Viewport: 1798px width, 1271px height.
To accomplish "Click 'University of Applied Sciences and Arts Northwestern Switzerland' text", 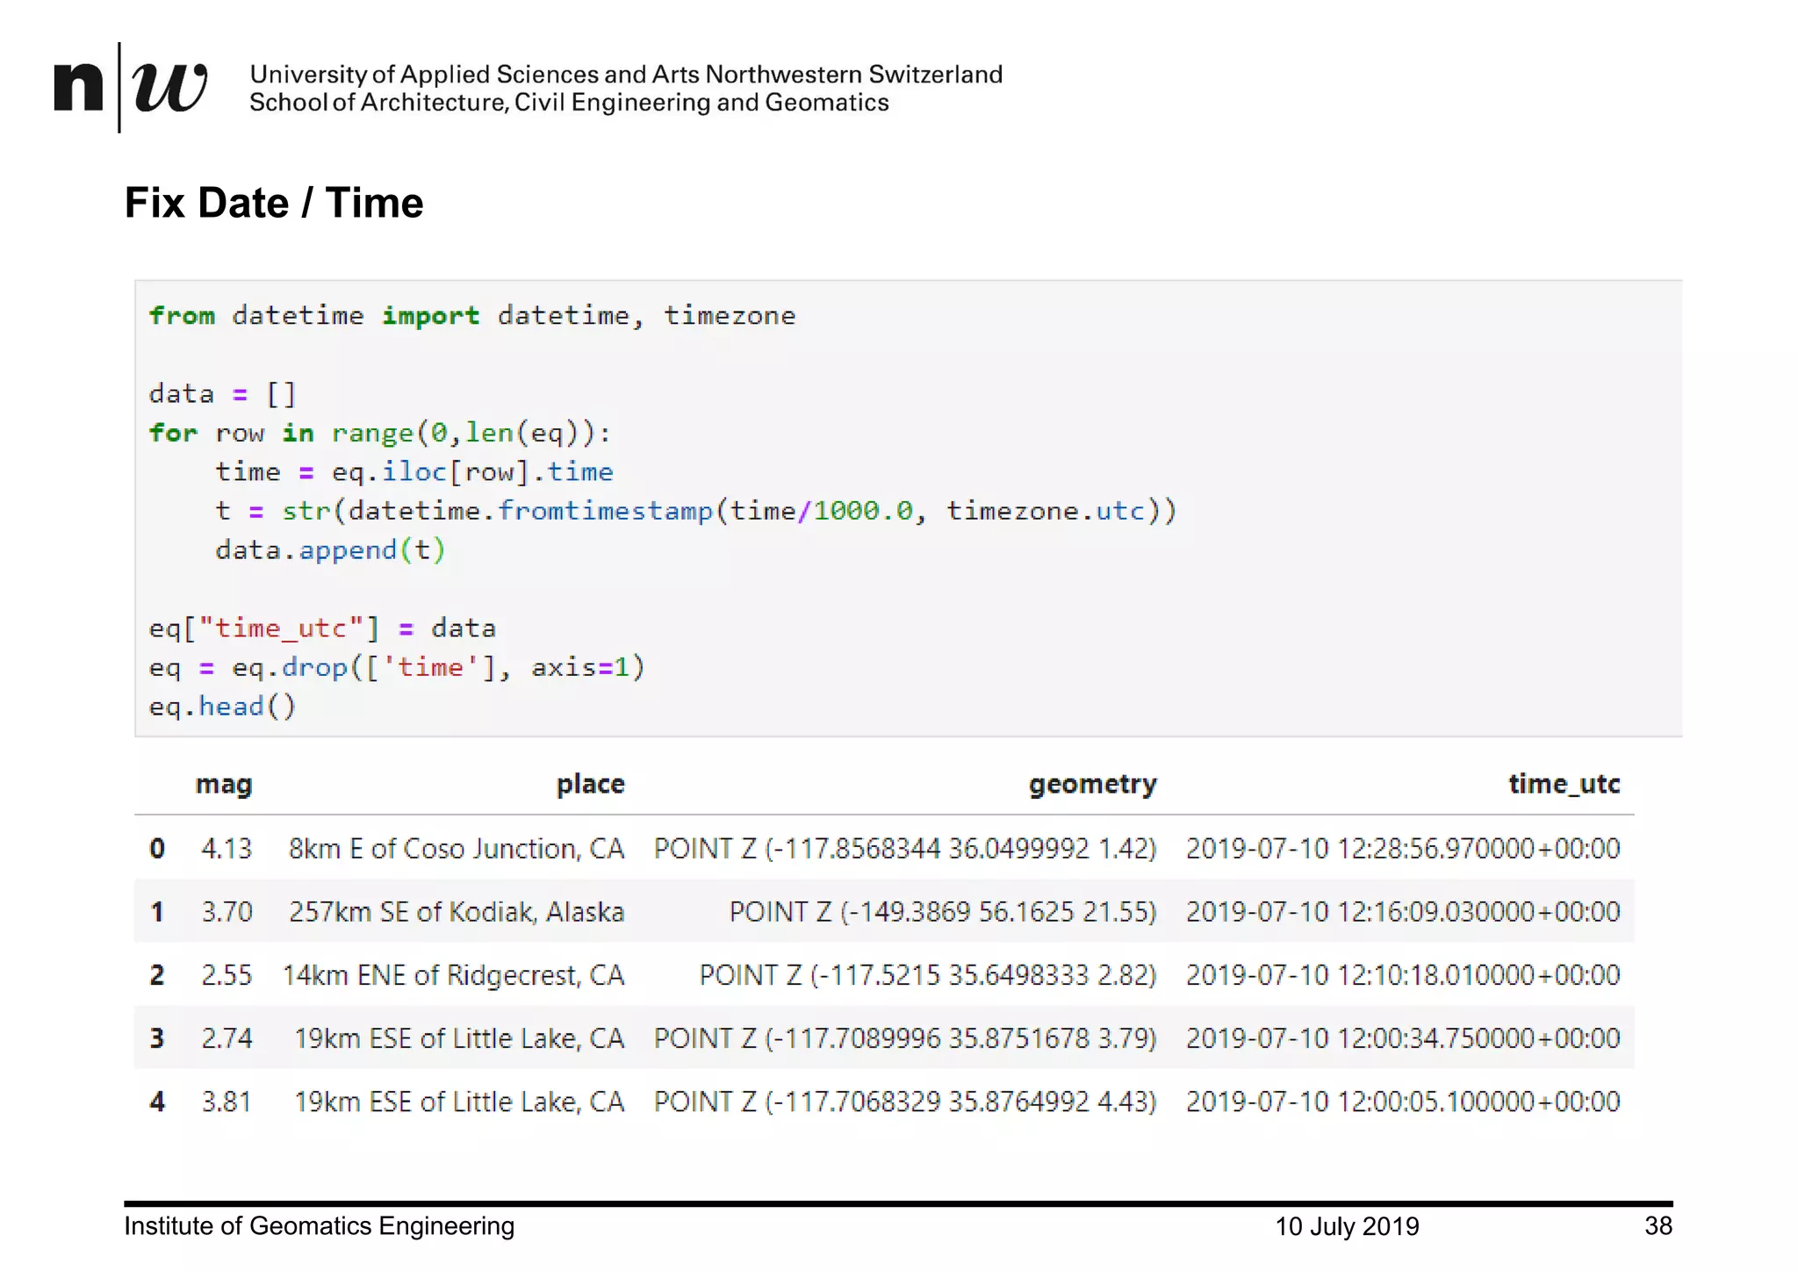I will (626, 74).
